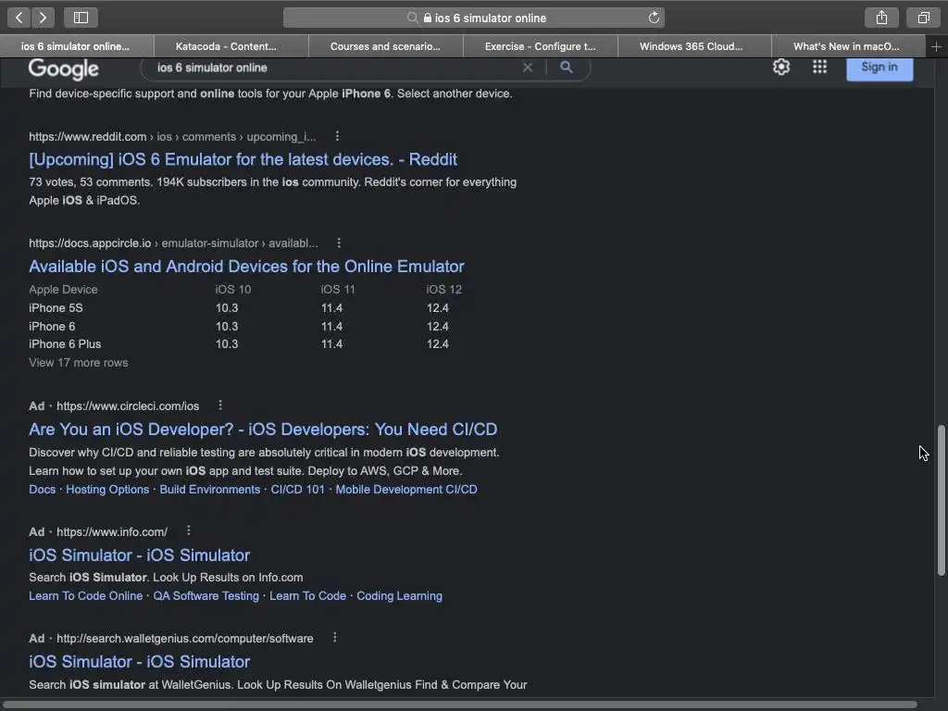Clear the Google search box text
948x711 pixels.
pos(527,68)
